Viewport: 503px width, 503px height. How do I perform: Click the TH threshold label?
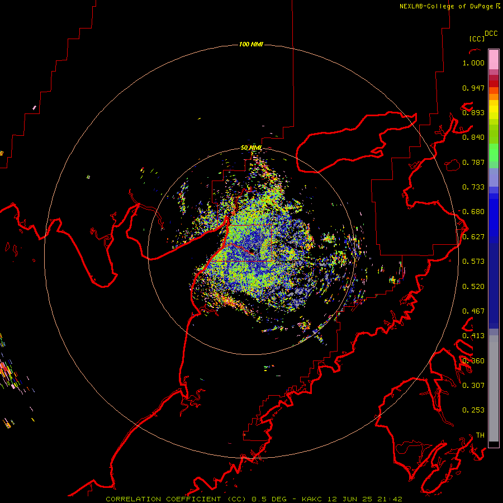coord(480,435)
